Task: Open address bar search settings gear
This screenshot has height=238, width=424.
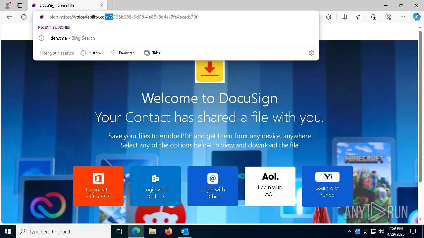Action: [311, 53]
